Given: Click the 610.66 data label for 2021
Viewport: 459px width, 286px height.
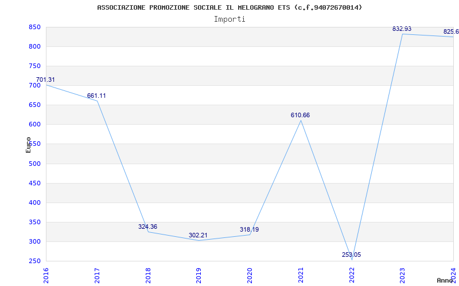Looking at the screenshot, I should [x=300, y=115].
